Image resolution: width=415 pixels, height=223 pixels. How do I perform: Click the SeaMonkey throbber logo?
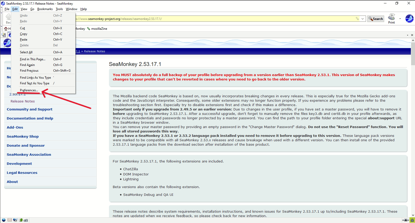pyautogui.click(x=409, y=19)
